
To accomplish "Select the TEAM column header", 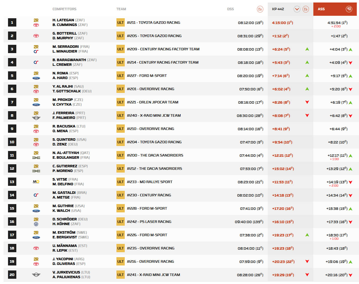I will [x=121, y=9].
